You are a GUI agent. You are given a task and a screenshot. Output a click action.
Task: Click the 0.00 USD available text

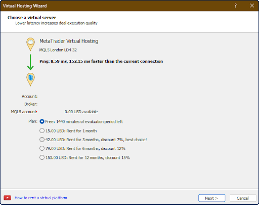tap(81, 112)
